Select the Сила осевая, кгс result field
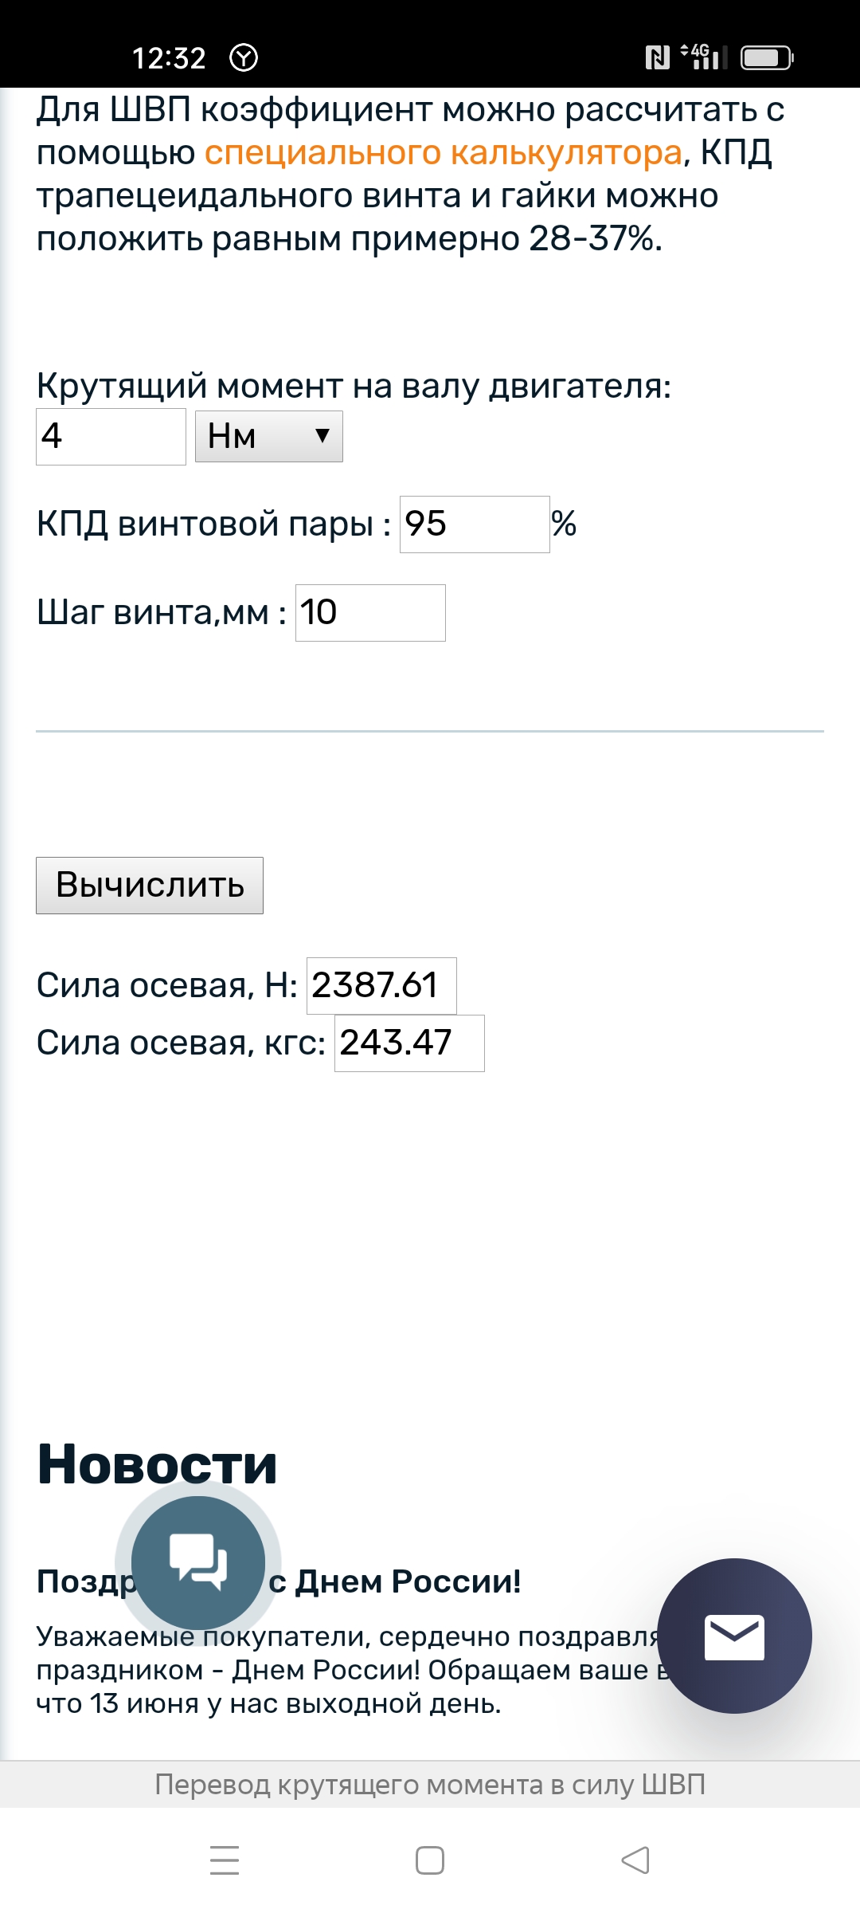860x1913 pixels. click(x=409, y=1043)
